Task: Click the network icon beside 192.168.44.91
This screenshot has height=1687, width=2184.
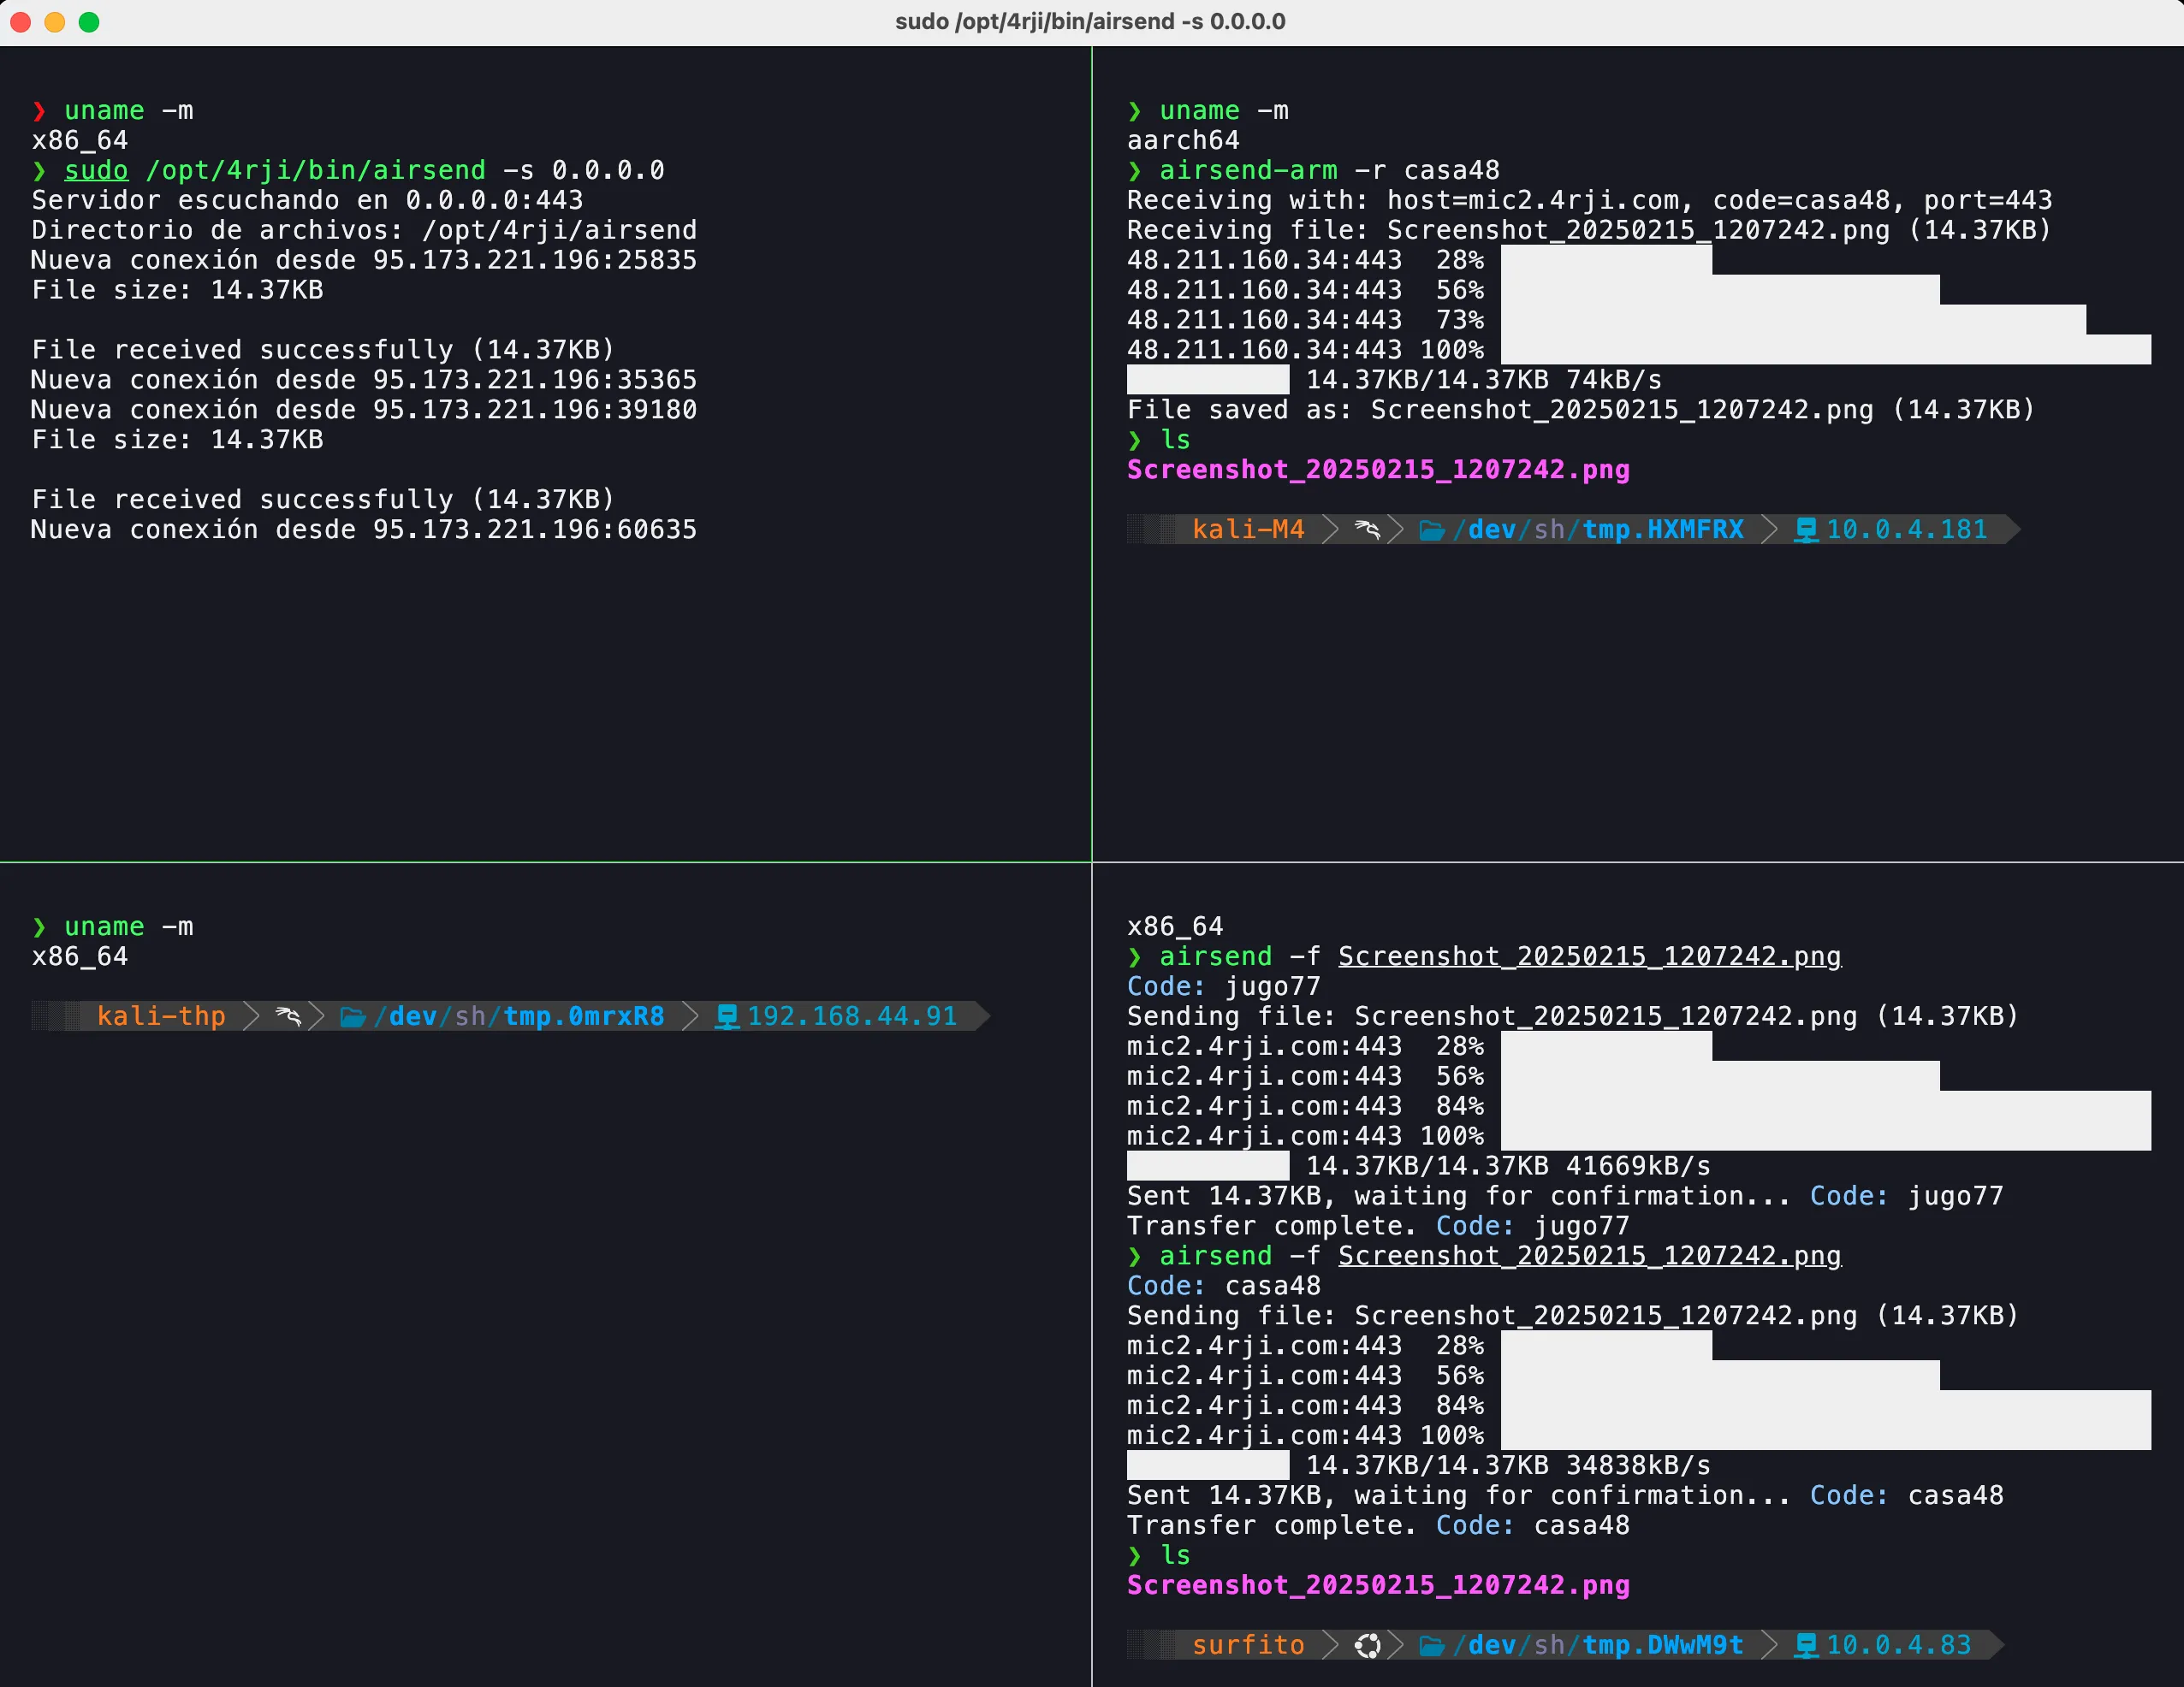Action: coord(727,1016)
